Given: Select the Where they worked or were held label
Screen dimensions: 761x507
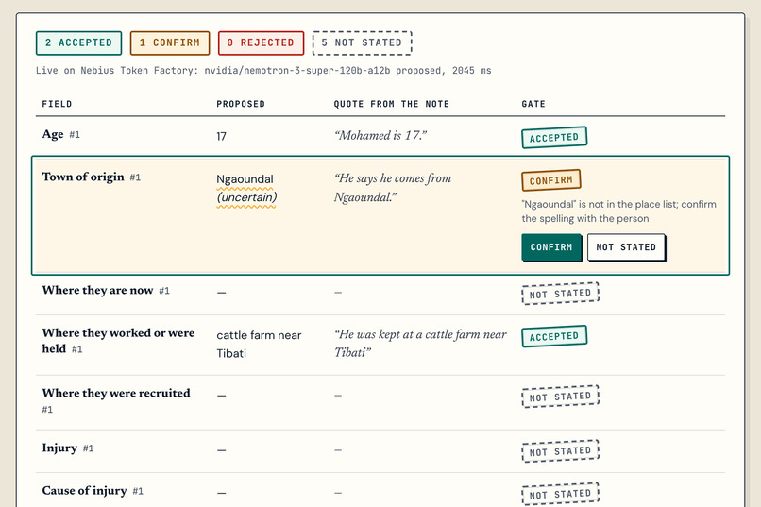Looking at the screenshot, I should tap(118, 341).
